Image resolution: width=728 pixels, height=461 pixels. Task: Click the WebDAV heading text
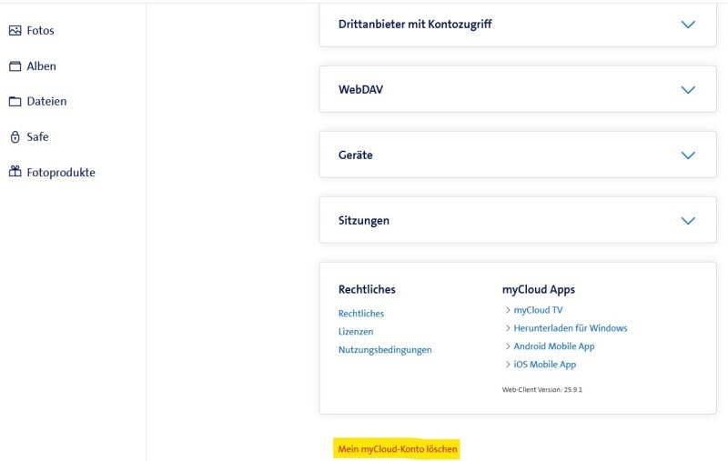click(x=360, y=90)
